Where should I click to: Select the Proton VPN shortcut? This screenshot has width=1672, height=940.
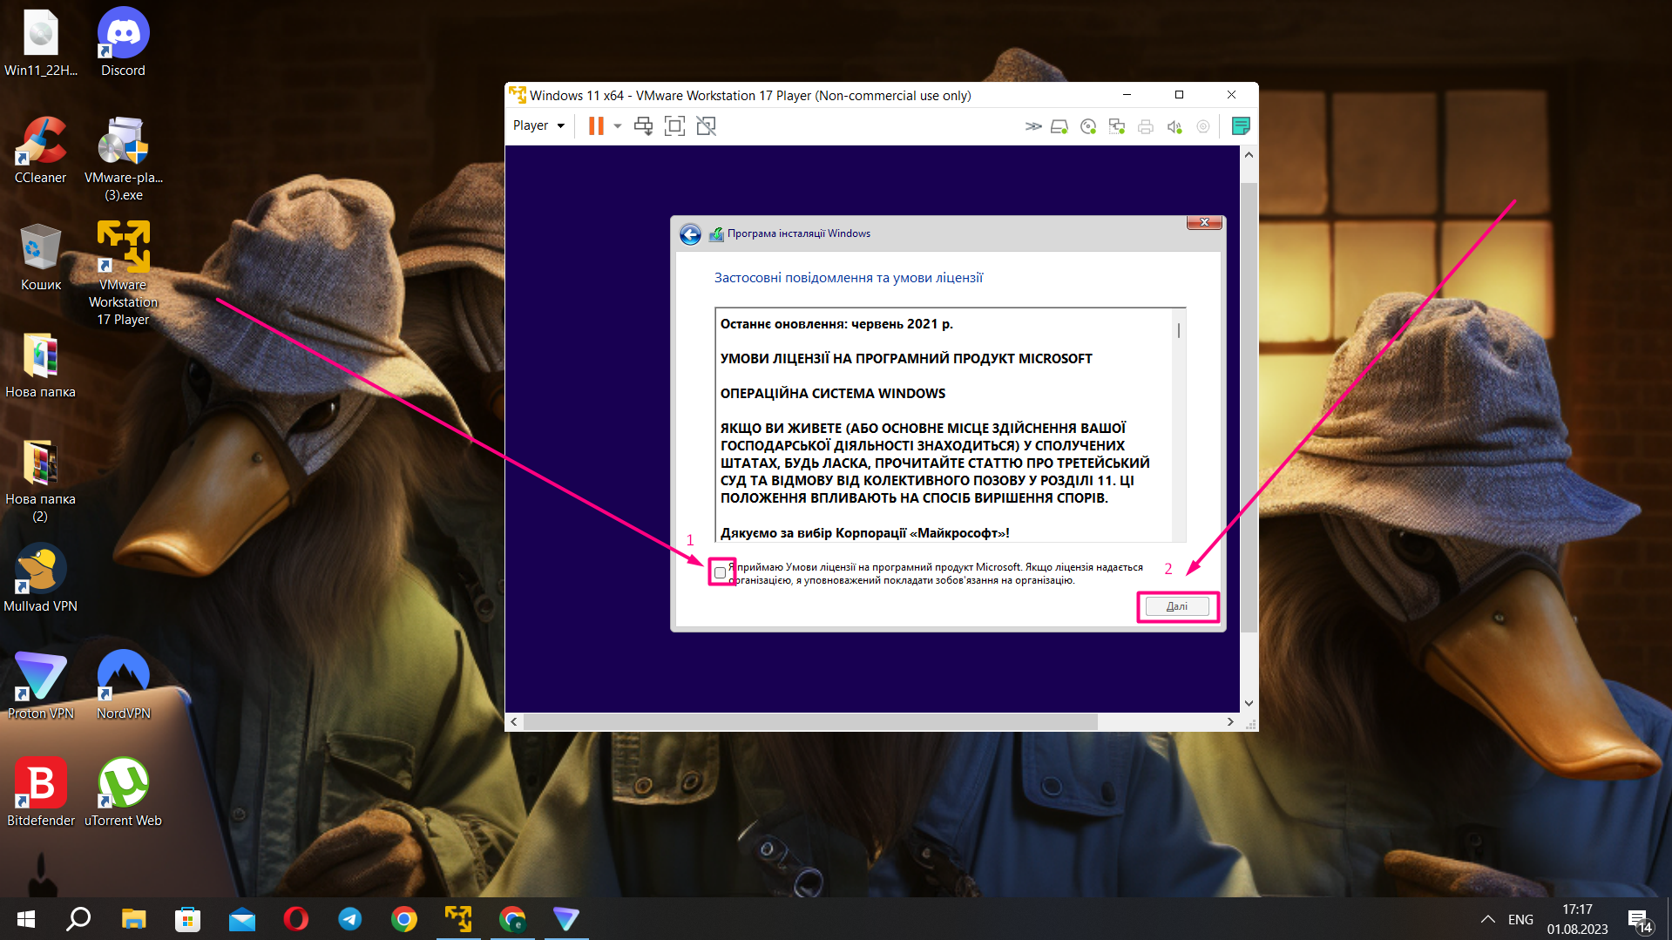(x=41, y=685)
